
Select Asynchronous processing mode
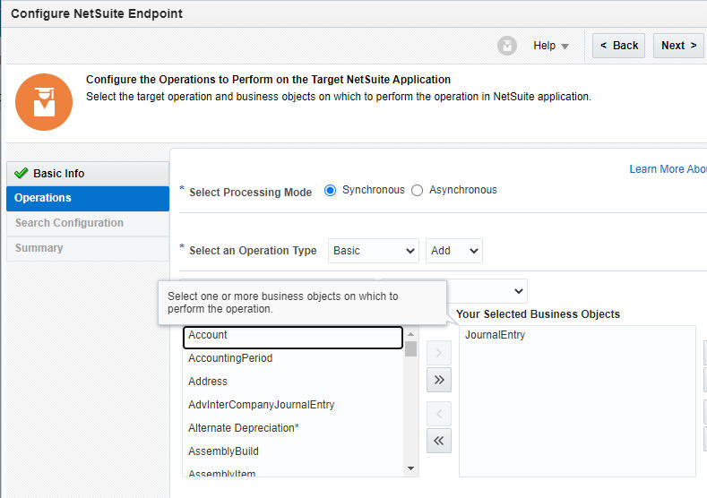(x=417, y=190)
